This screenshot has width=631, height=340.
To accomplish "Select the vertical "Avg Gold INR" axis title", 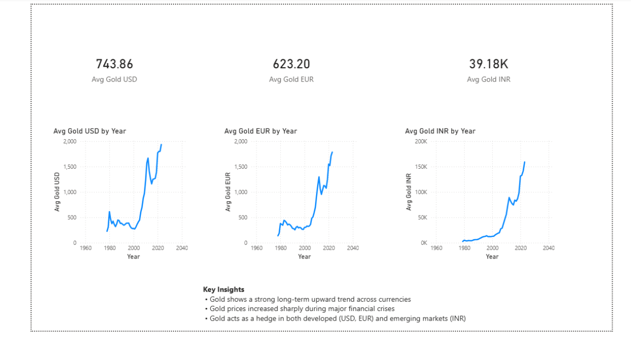I will click(409, 192).
